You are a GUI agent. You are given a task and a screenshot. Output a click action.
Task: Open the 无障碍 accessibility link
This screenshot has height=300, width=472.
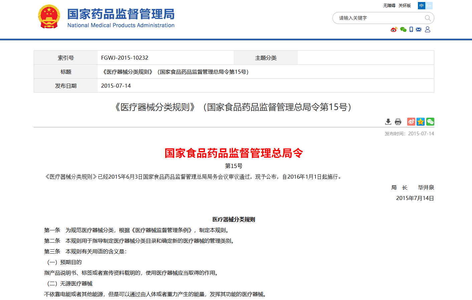pyautogui.click(x=389, y=6)
